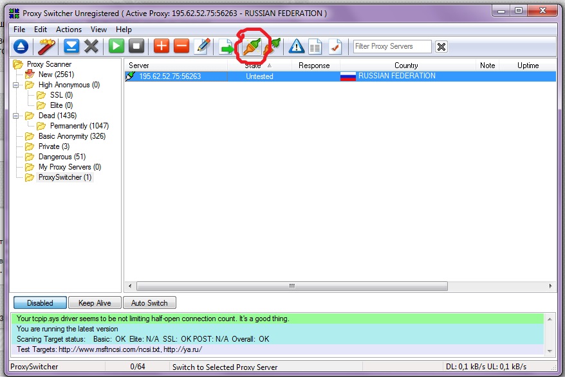This screenshot has height=377, width=565.
Task: Collapse the Dead folder tree node
Action: coord(16,116)
